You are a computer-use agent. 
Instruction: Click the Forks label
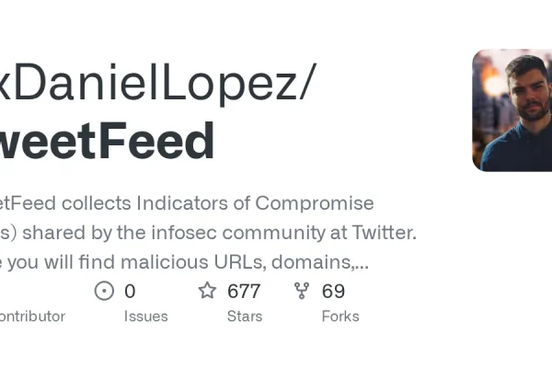click(340, 316)
